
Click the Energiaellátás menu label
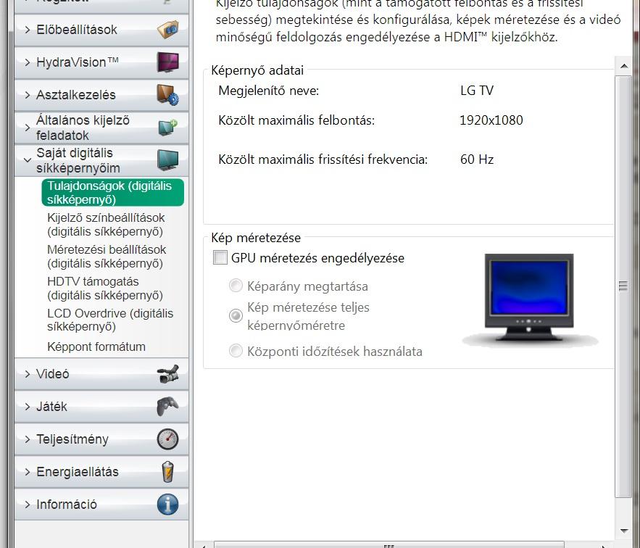pos(78,472)
